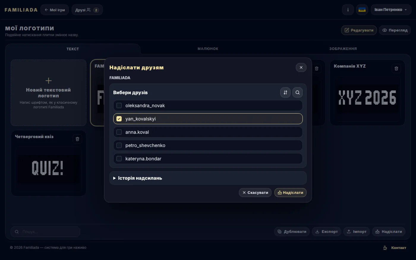Select the kateryna.bondar checkbox
The width and height of the screenshot is (416, 260).
point(119,159)
